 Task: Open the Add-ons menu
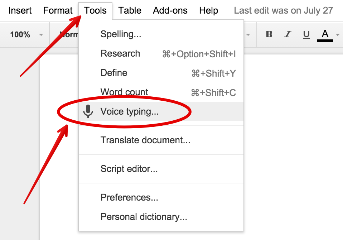tap(170, 10)
